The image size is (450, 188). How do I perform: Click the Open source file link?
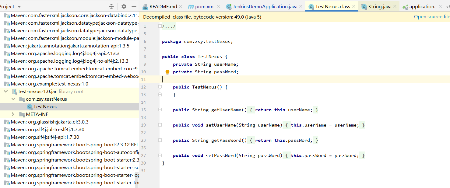coord(431,17)
